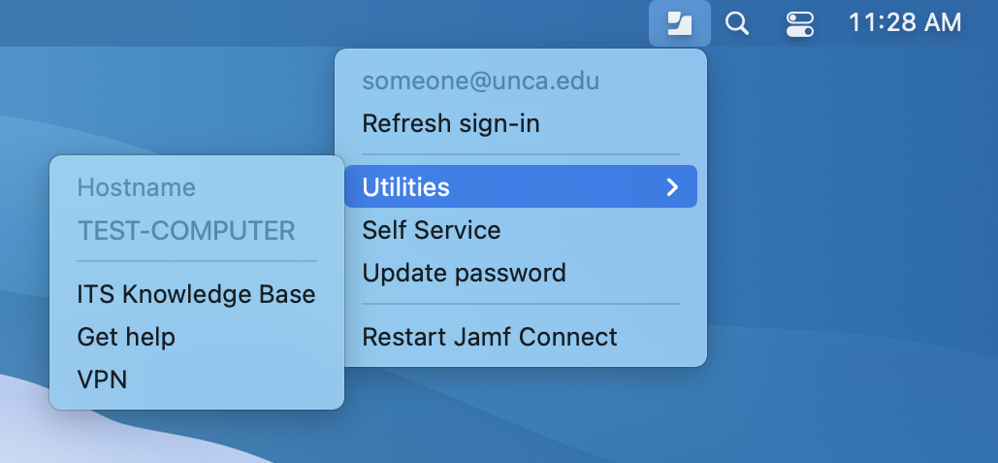This screenshot has height=463, width=998.
Task: Click the pale lavender wallpaper wave
Action: 19,427
